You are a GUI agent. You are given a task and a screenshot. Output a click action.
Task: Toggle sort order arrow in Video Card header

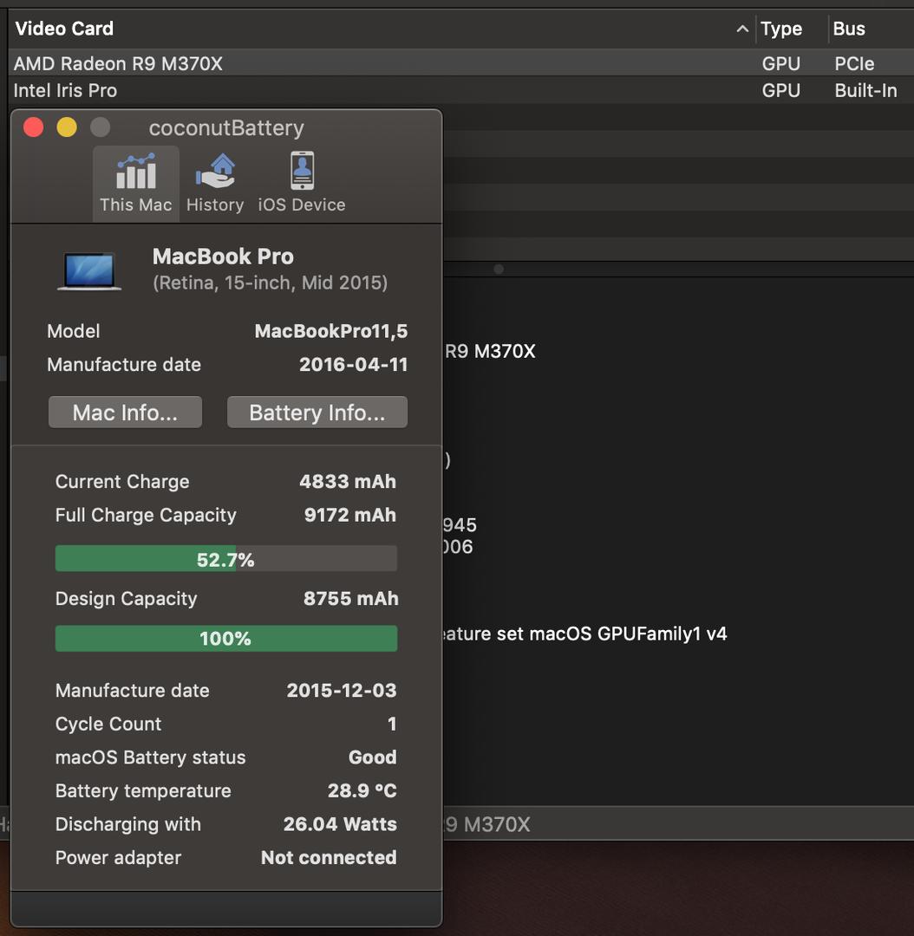742,29
